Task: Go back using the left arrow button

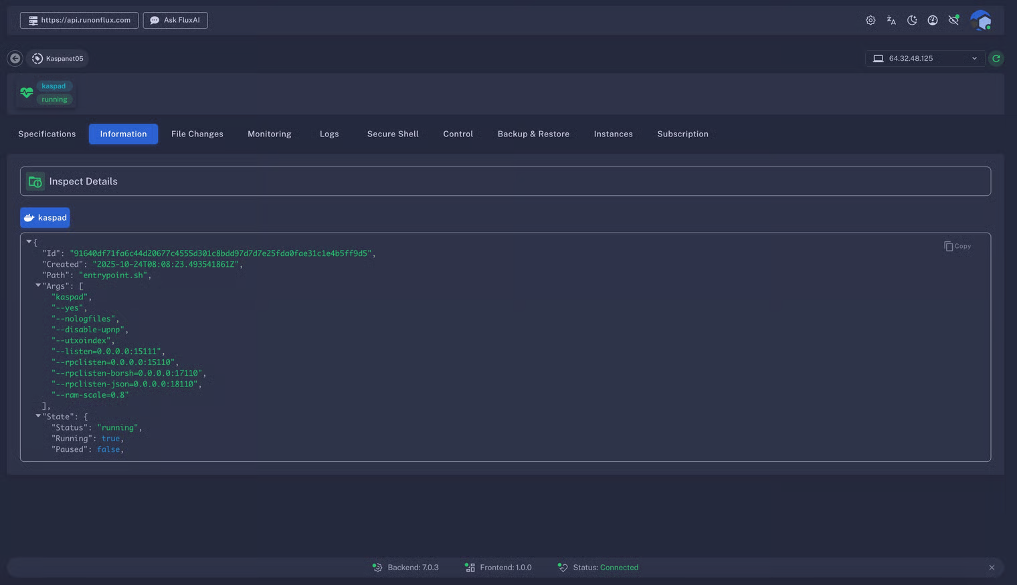Action: click(15, 59)
